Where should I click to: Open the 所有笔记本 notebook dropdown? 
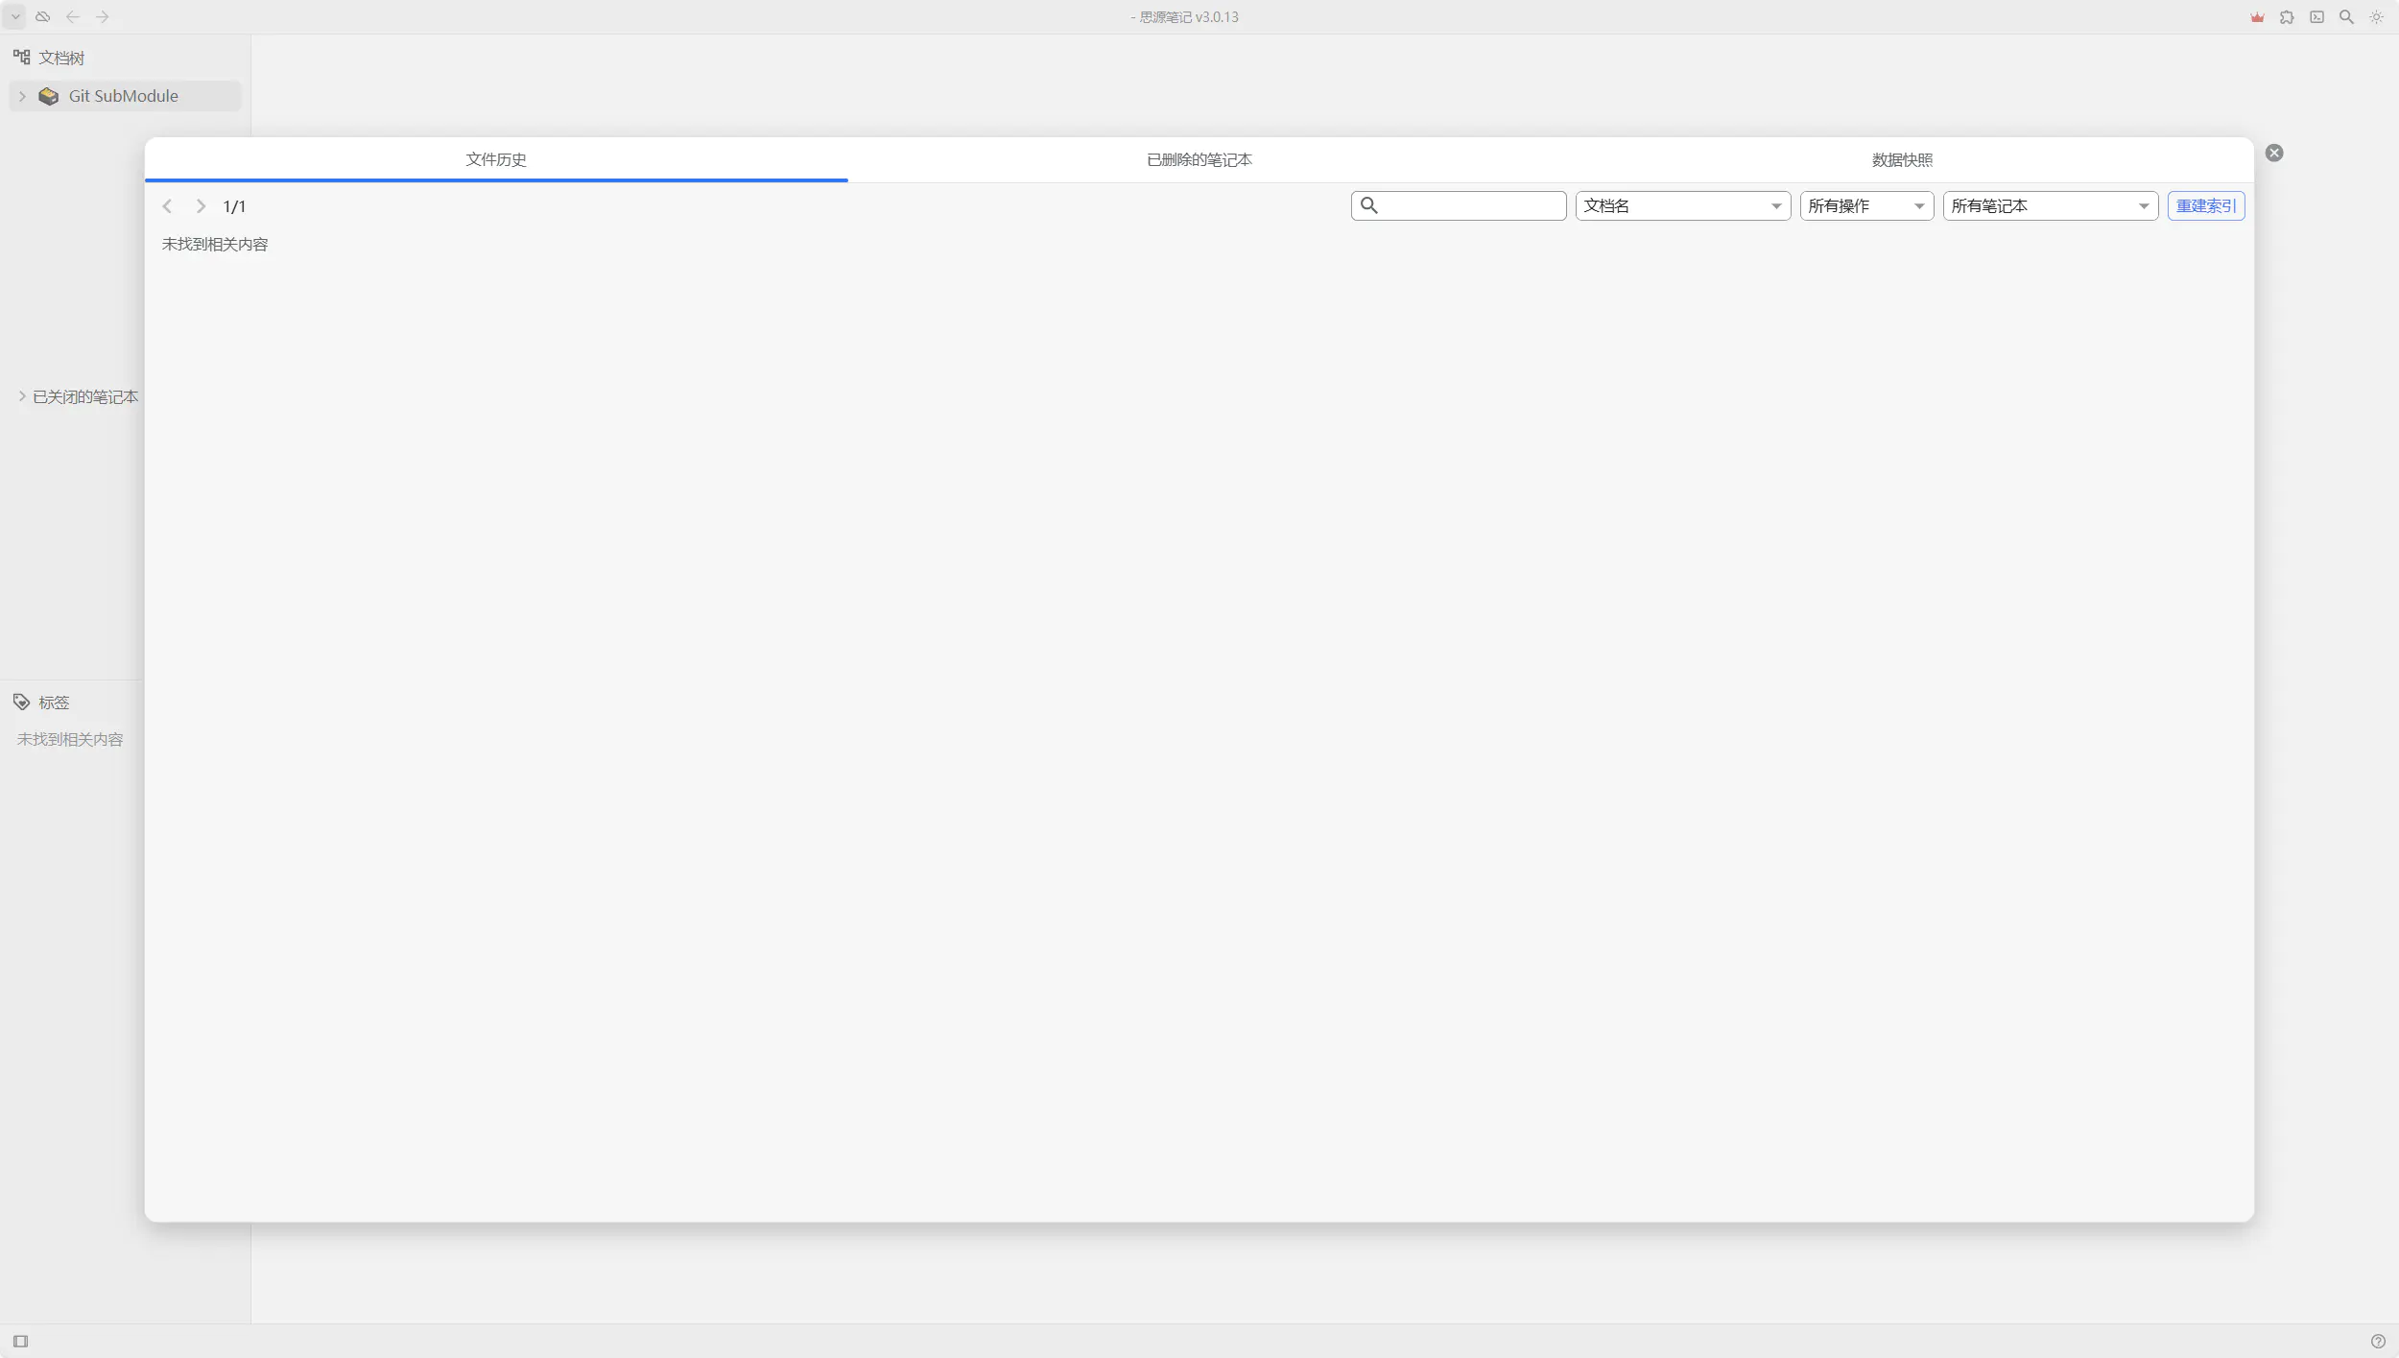2050,206
